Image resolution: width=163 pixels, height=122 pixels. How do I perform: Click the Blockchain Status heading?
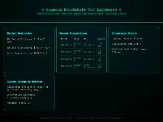click(124, 33)
